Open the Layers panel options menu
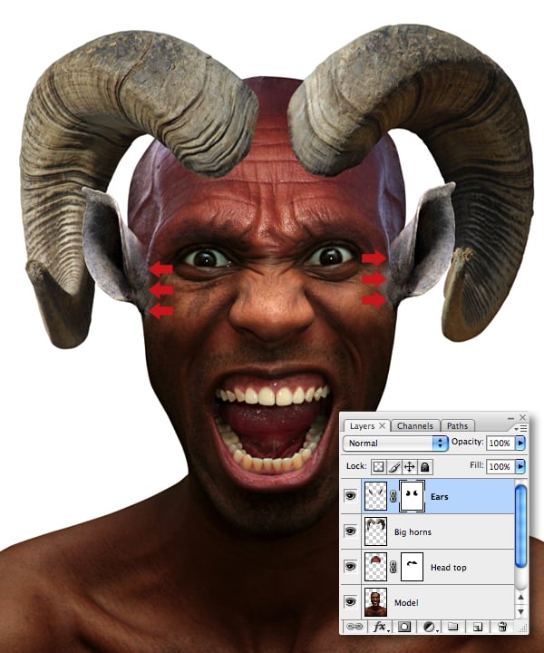The height and width of the screenshot is (653, 544). coord(520,428)
